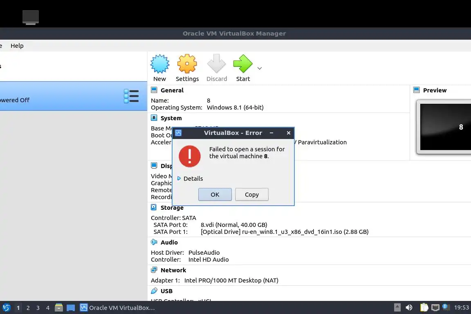This screenshot has height=314, width=471.
Task: Open the Settings gear toolbar icon
Action: click(187, 64)
